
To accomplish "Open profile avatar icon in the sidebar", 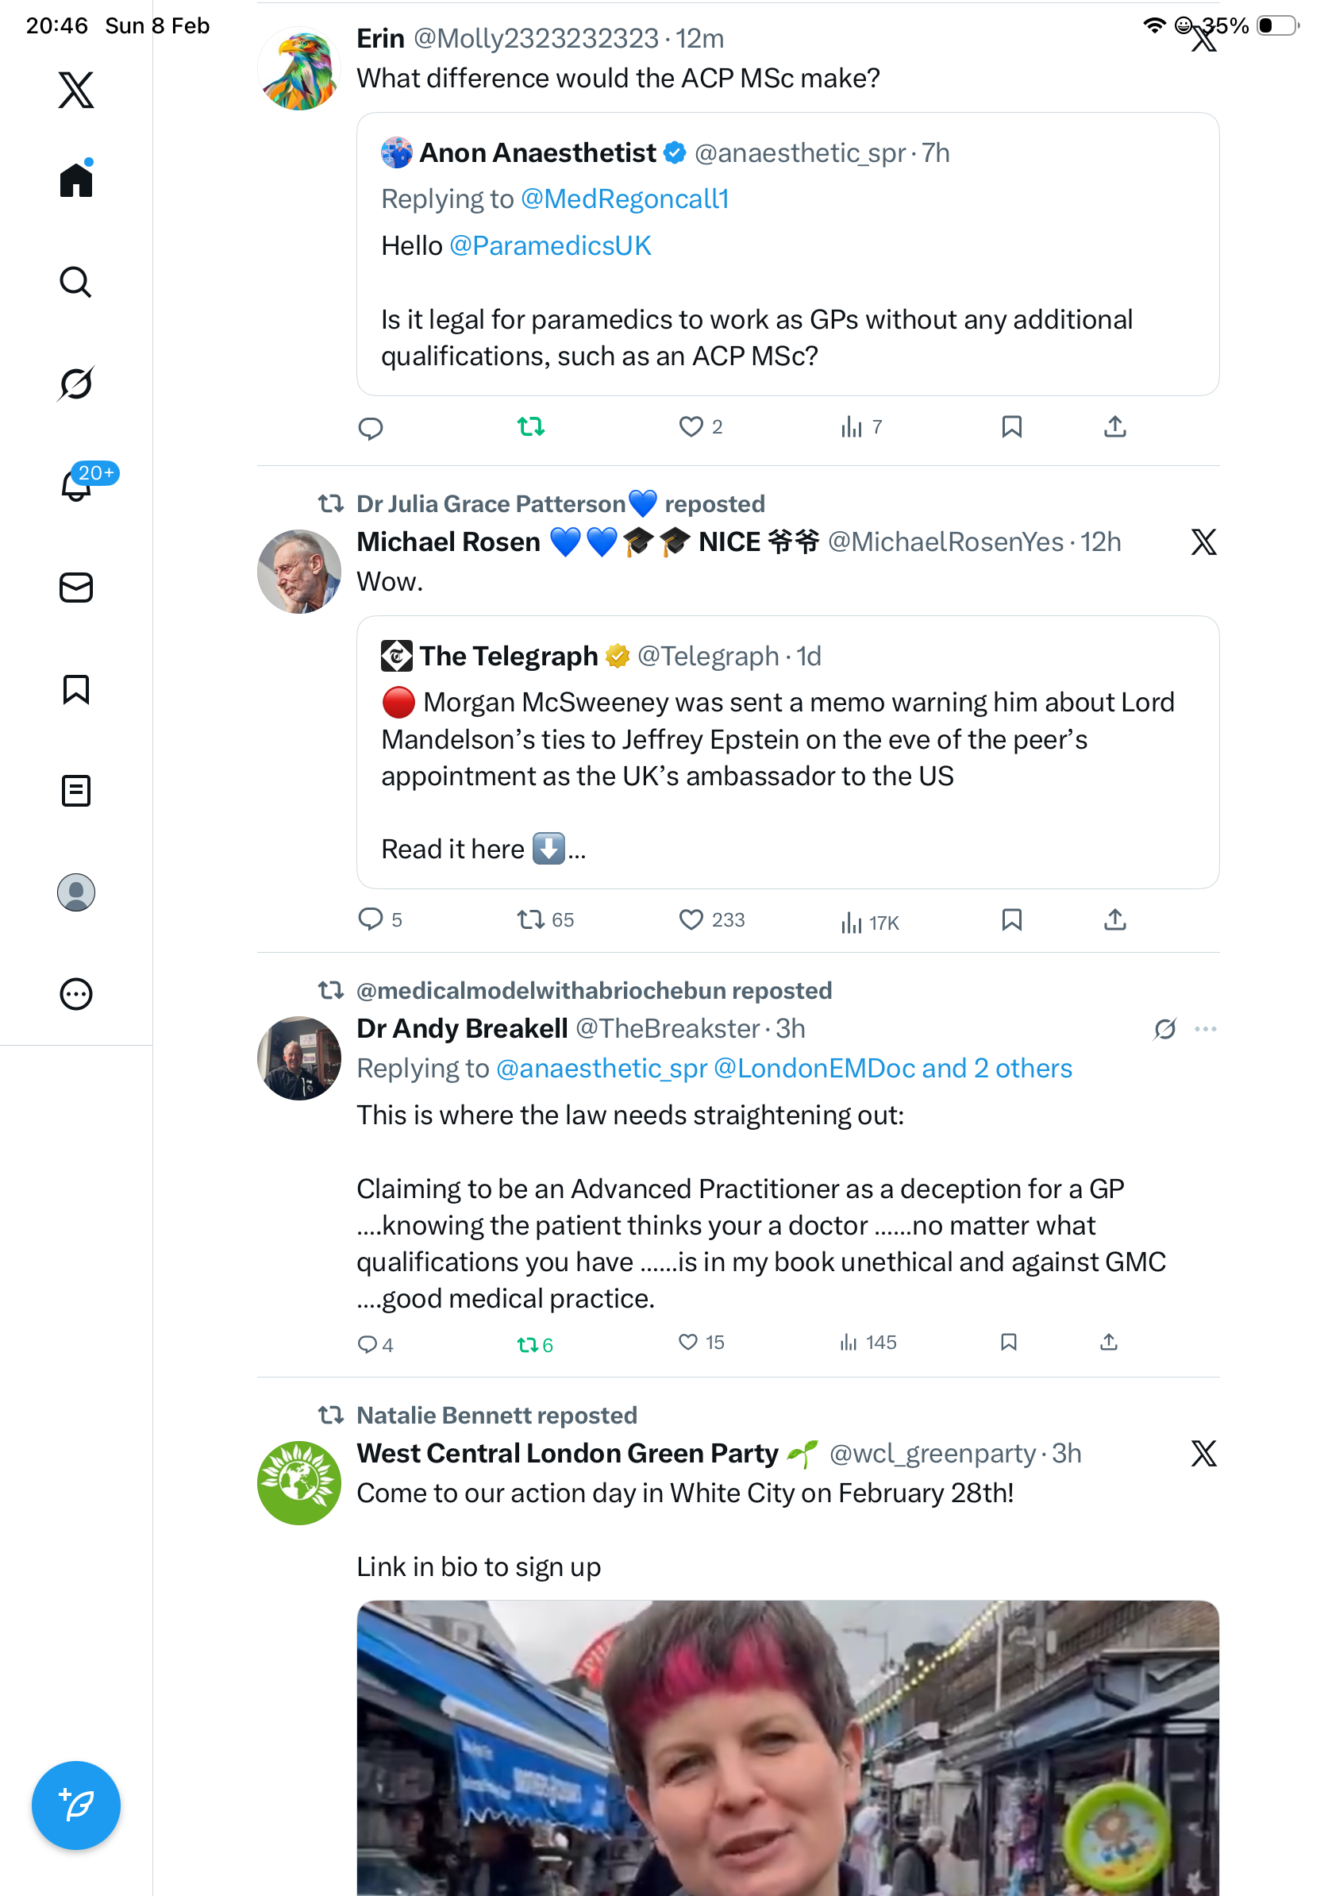I will pos(76,892).
